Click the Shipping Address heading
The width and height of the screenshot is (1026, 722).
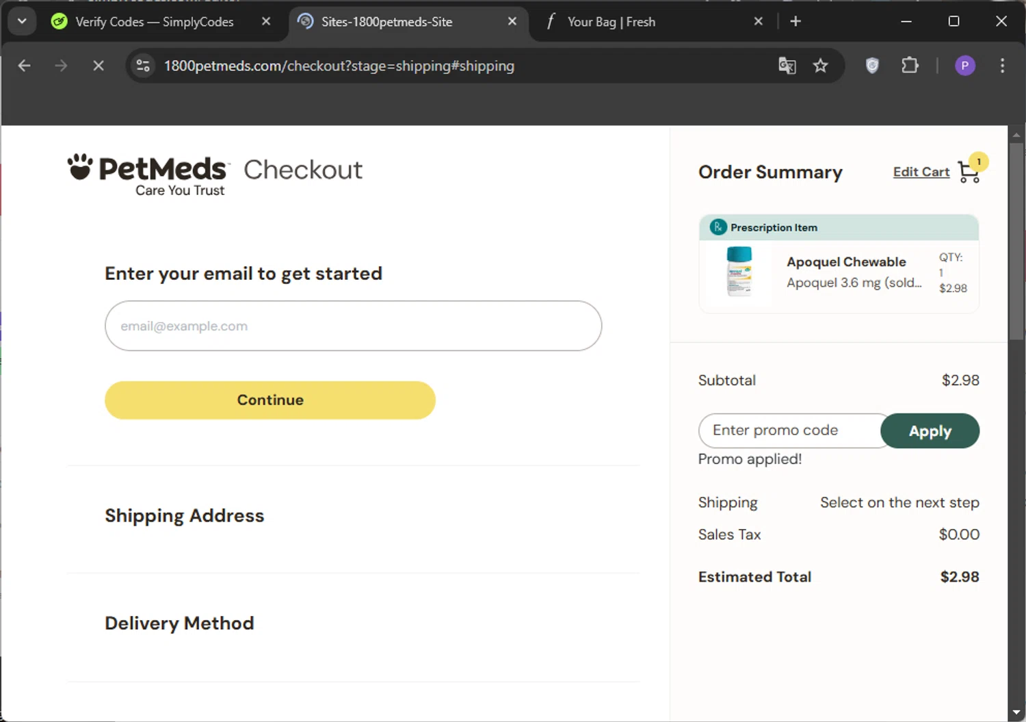coord(184,515)
